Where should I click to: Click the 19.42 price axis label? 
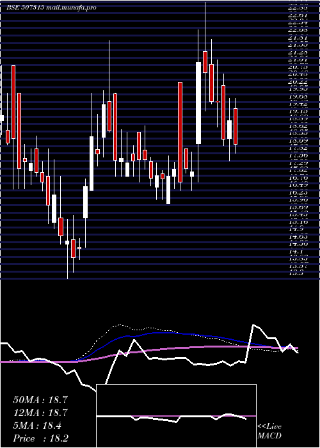point(298,104)
